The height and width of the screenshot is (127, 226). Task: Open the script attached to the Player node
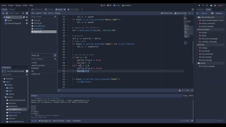click(24, 17)
